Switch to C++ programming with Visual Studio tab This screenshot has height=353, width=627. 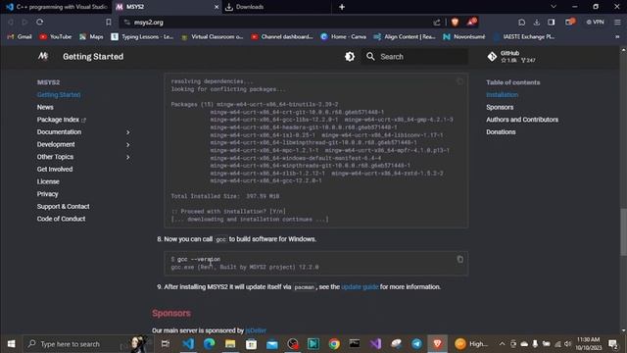coord(56,7)
